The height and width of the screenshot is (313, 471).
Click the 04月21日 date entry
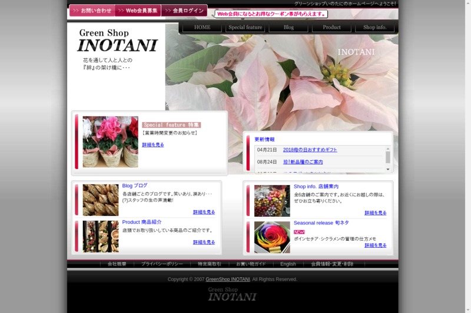point(267,150)
